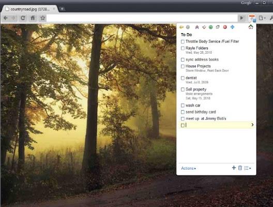Click the red circle icon

pyautogui.click(x=225, y=27)
